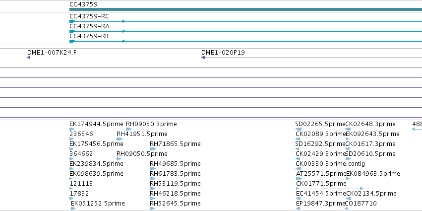Image resolution: width=422 pixels, height=211 pixels.
Task: Click the CK02648.3prime EST glyph
Action: [x=348, y=129]
